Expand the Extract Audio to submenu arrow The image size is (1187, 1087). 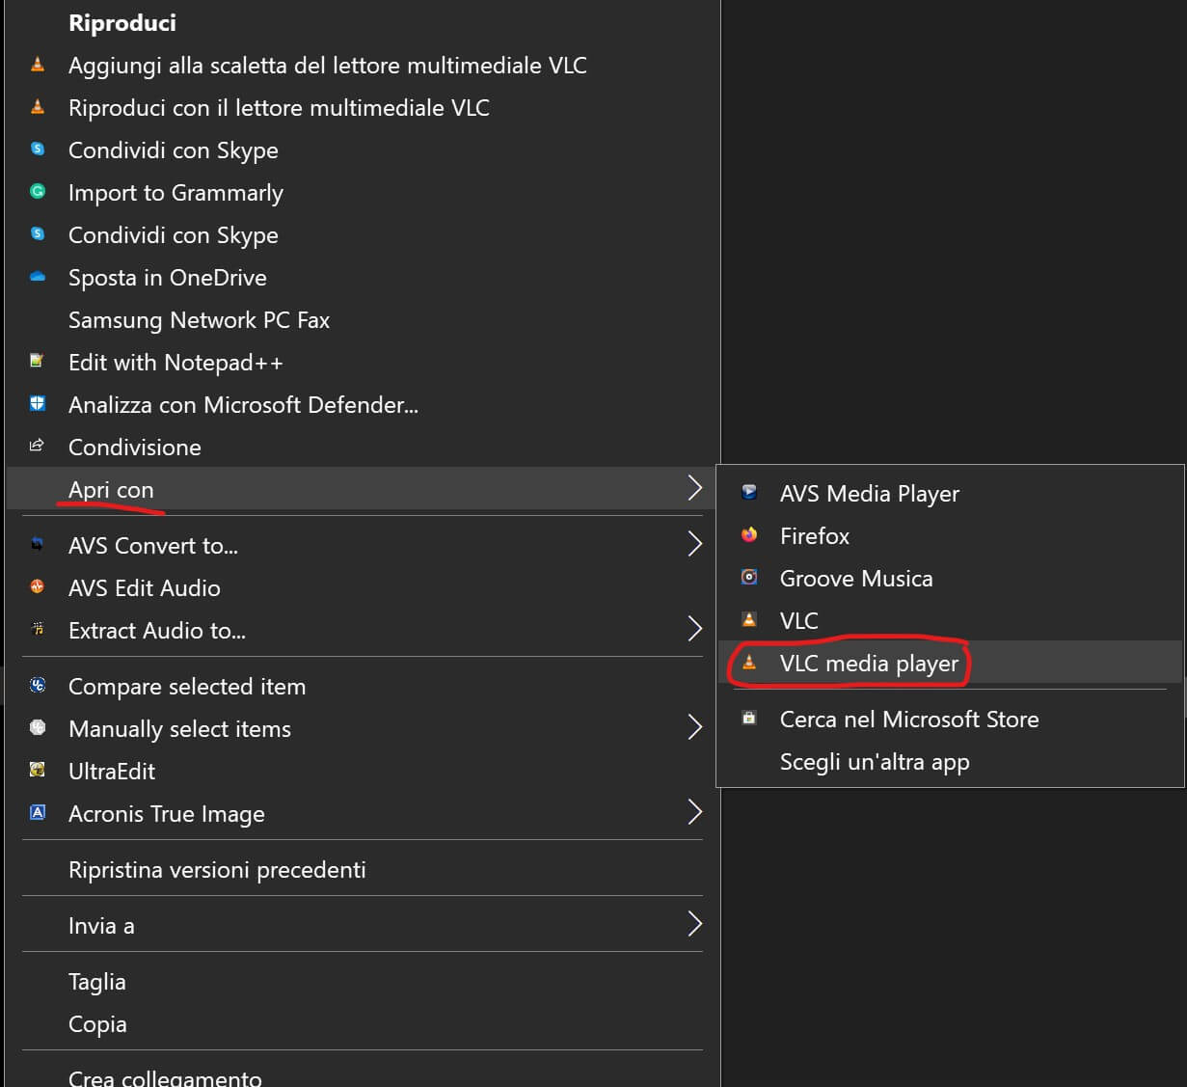[x=694, y=630]
